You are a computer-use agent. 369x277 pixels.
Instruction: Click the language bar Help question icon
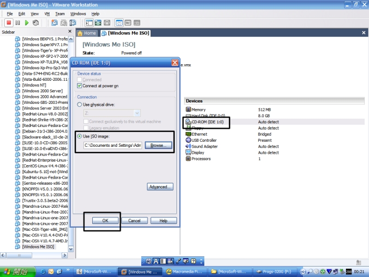pos(193,261)
